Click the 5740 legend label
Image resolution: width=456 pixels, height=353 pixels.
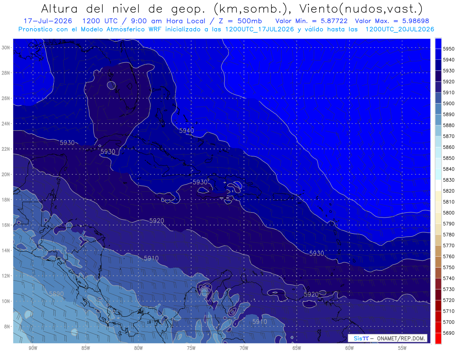449,278
